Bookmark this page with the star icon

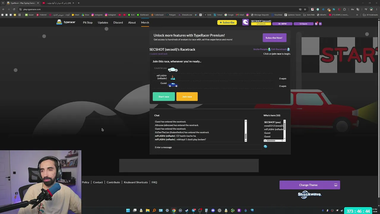305,9
